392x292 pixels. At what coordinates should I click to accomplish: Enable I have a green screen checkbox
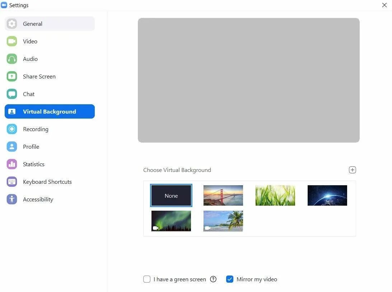pyautogui.click(x=147, y=279)
